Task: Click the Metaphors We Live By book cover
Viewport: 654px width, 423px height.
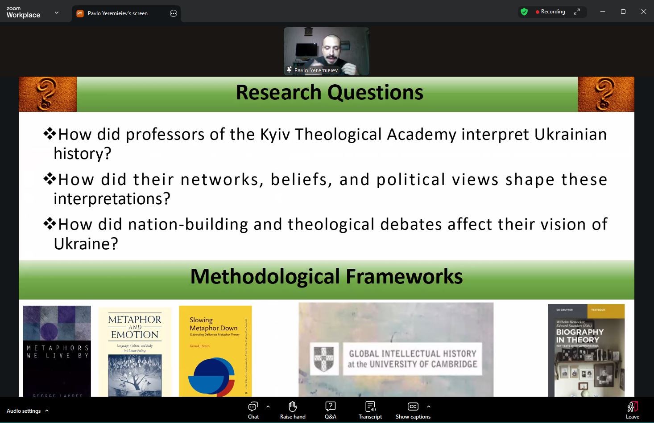Action: click(x=57, y=351)
